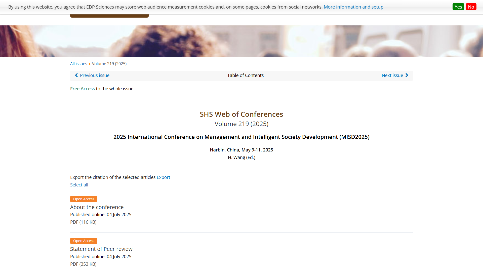Open More information and setup link
Image resolution: width=483 pixels, height=274 pixels.
353,7
